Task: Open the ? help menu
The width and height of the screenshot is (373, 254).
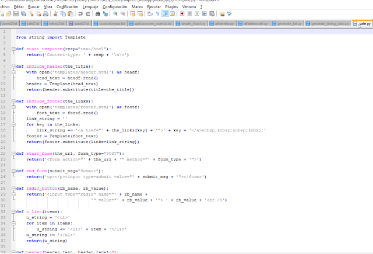Action: coord(201,6)
